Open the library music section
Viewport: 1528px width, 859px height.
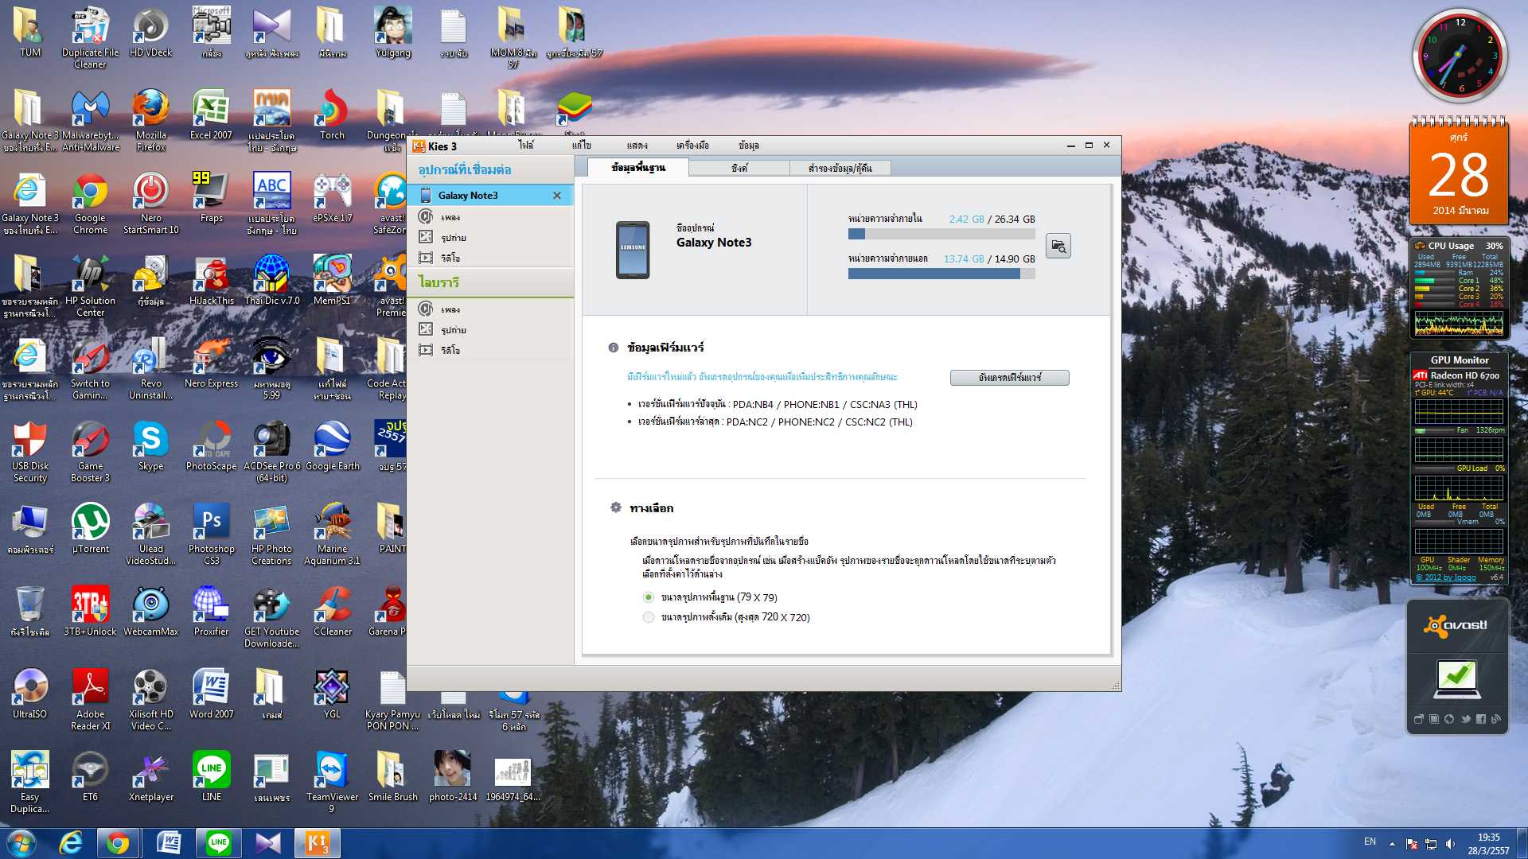450,309
